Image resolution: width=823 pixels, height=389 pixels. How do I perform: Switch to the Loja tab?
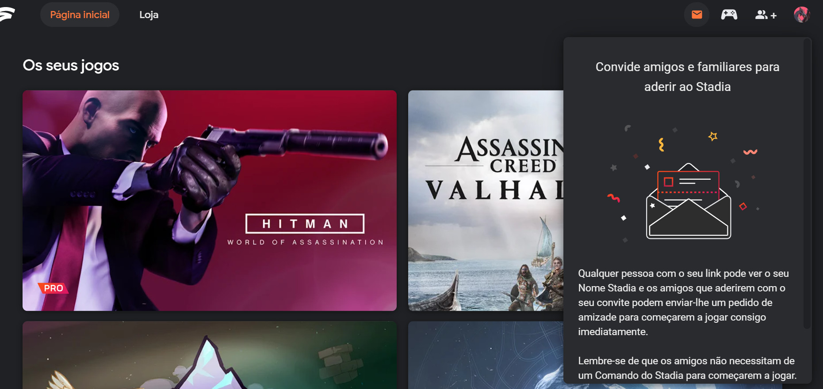(x=149, y=15)
